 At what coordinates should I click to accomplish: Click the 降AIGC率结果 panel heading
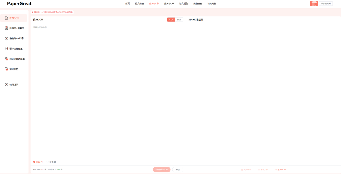tap(196, 20)
